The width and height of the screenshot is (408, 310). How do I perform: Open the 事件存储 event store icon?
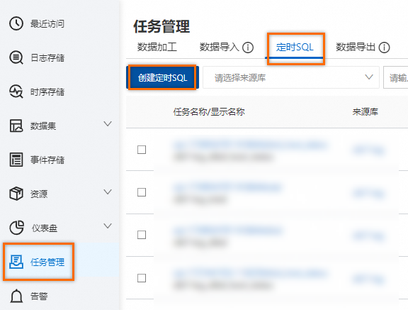click(16, 160)
